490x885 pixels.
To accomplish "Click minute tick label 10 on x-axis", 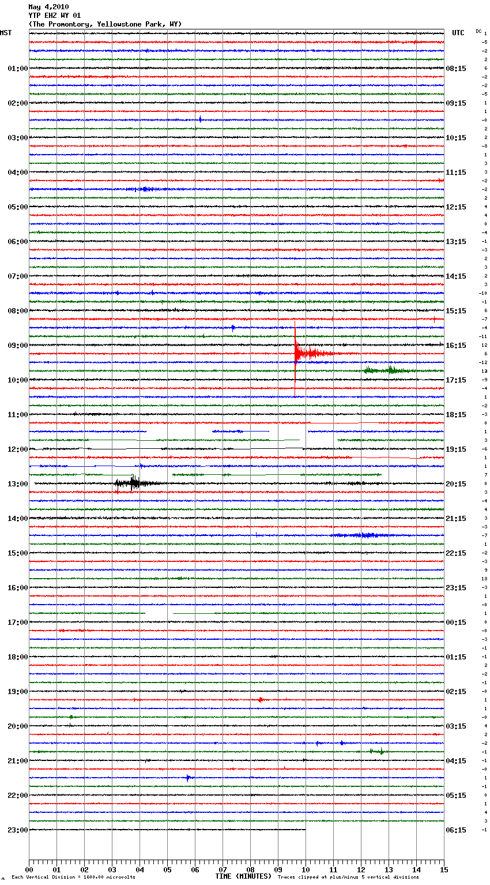I will 306,869.
